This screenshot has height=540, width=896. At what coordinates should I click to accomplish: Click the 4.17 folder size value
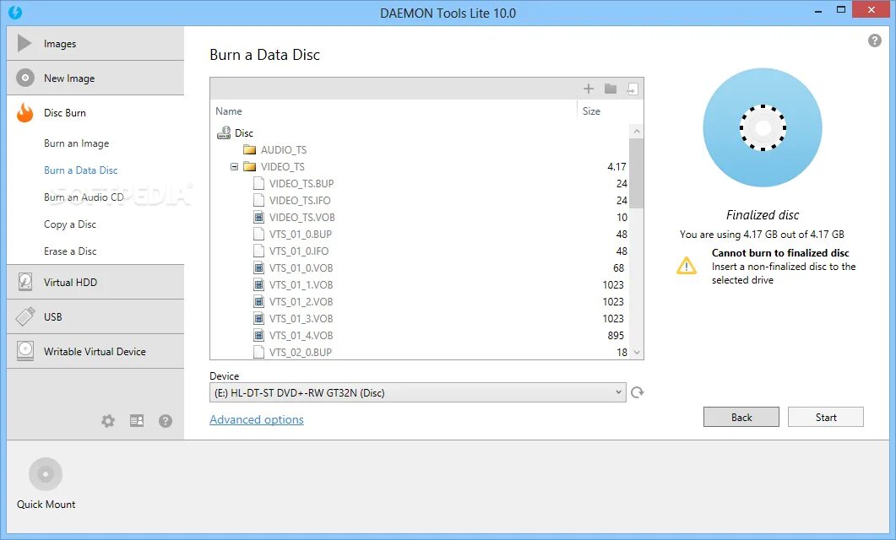616,167
